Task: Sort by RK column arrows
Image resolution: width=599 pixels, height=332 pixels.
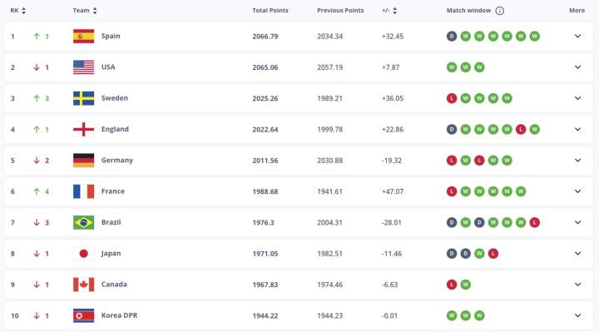Action: point(23,11)
